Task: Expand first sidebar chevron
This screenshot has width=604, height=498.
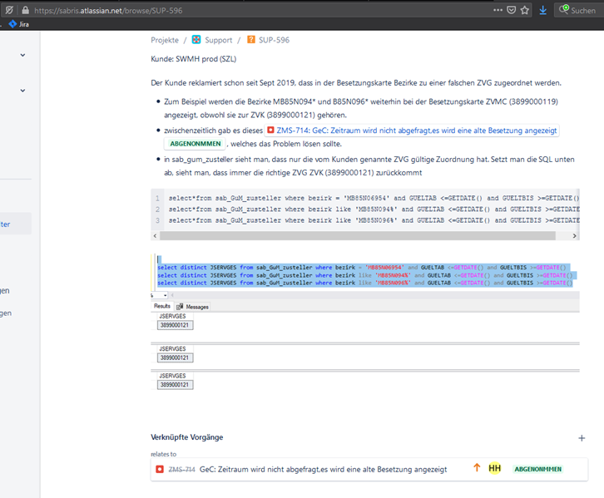Action: 22,55
